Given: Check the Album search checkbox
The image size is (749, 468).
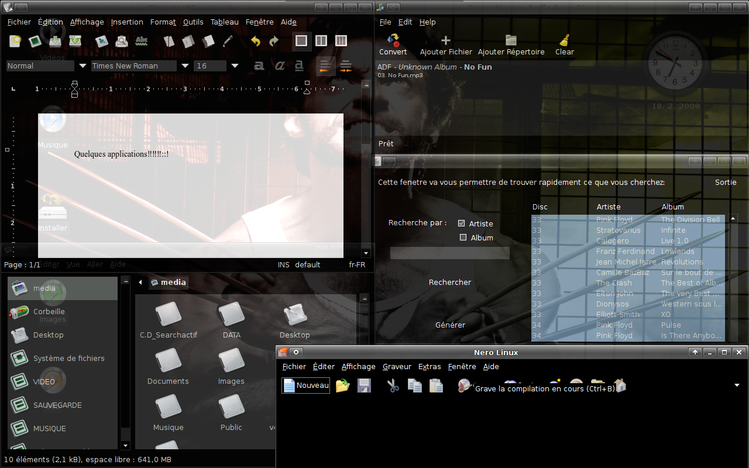Looking at the screenshot, I should coord(463,238).
